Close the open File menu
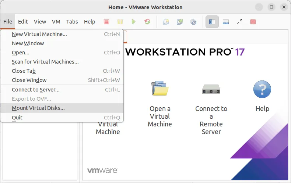Viewport: 291px width, 183px height. pyautogui.click(x=8, y=22)
